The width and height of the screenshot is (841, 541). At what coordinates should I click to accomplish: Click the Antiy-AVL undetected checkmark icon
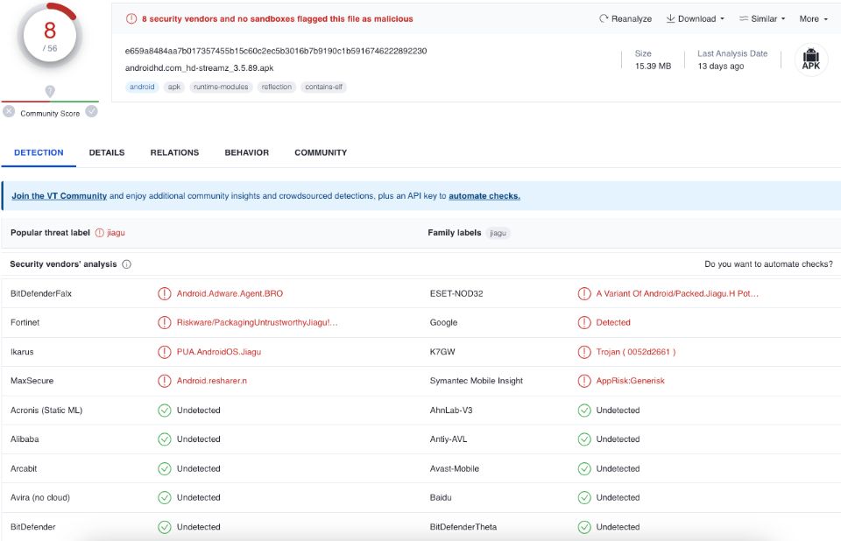point(584,439)
